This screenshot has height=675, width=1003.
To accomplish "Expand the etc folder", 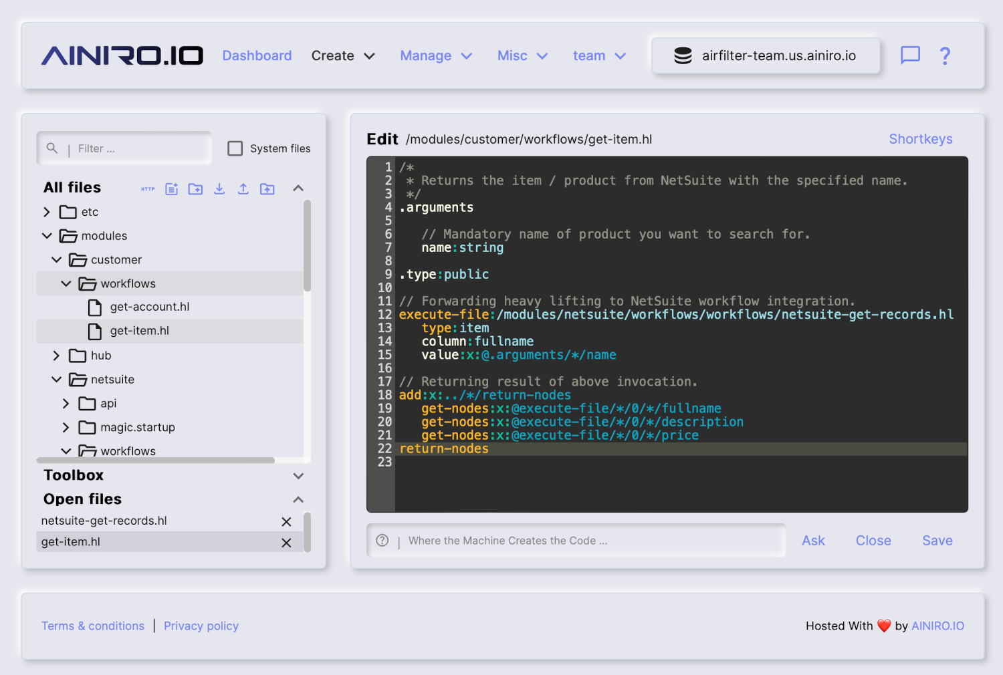I will coord(47,212).
